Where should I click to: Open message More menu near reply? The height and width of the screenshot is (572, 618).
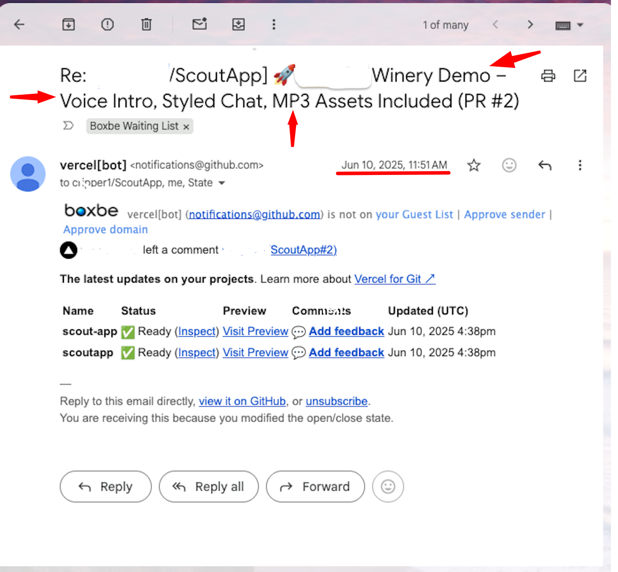(x=580, y=165)
